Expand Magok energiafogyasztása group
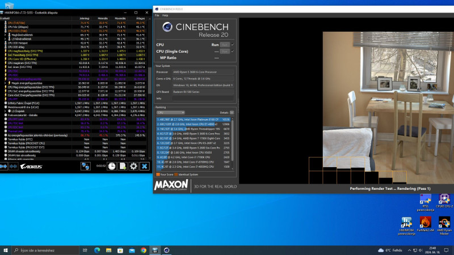 tap(5, 83)
